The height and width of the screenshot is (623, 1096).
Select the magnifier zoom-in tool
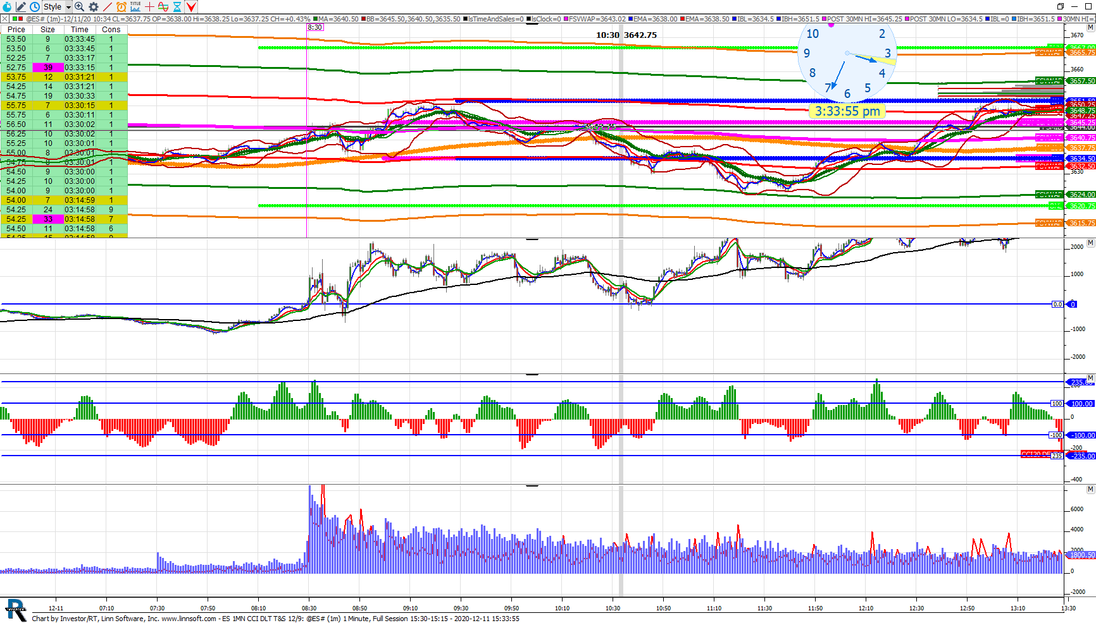pyautogui.click(x=80, y=6)
